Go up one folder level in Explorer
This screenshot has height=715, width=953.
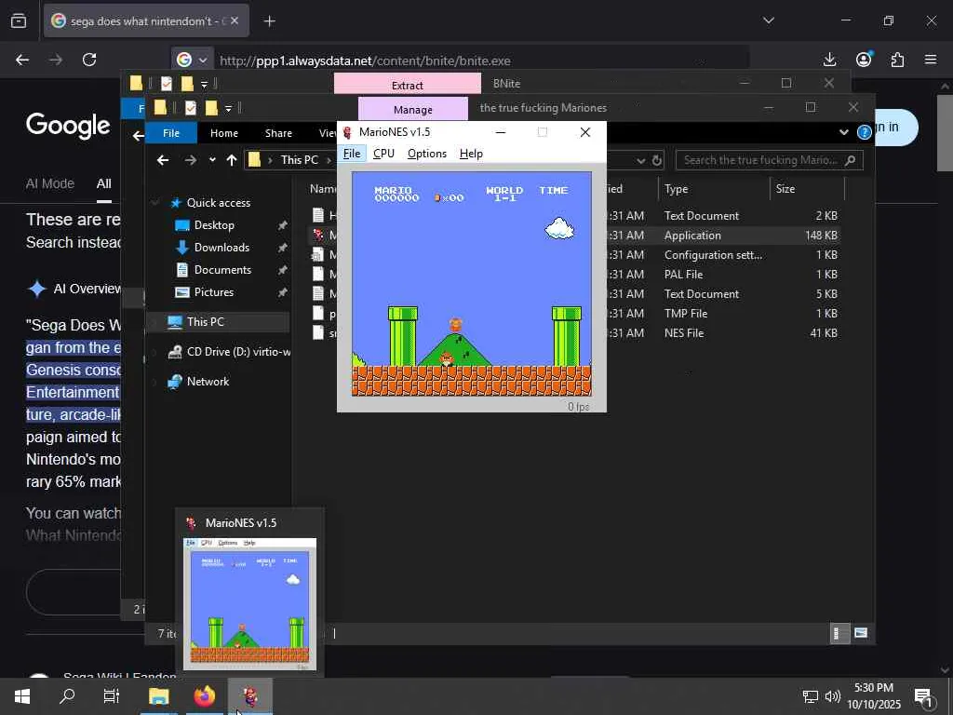[x=232, y=160]
